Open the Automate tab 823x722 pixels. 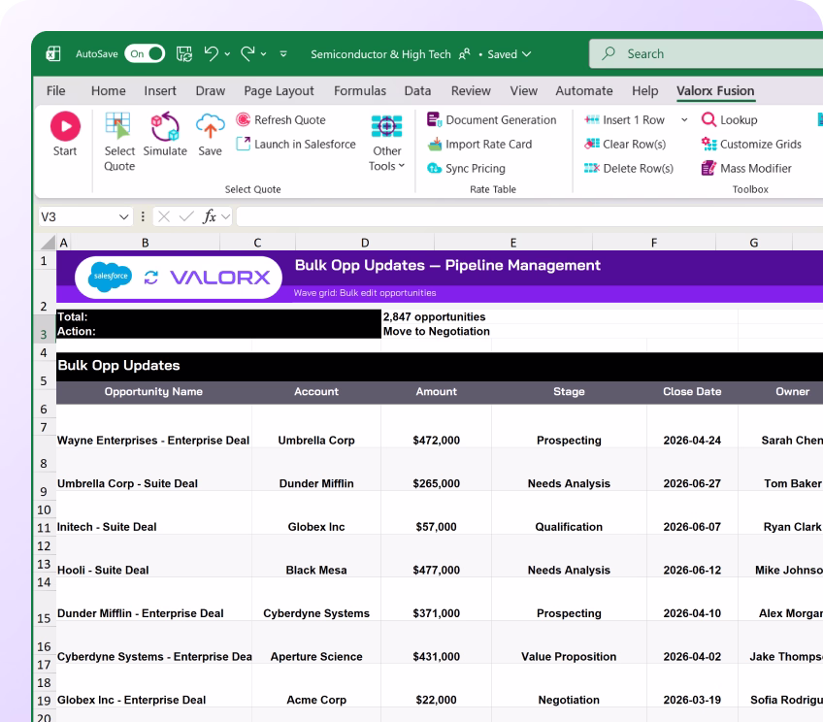click(584, 91)
